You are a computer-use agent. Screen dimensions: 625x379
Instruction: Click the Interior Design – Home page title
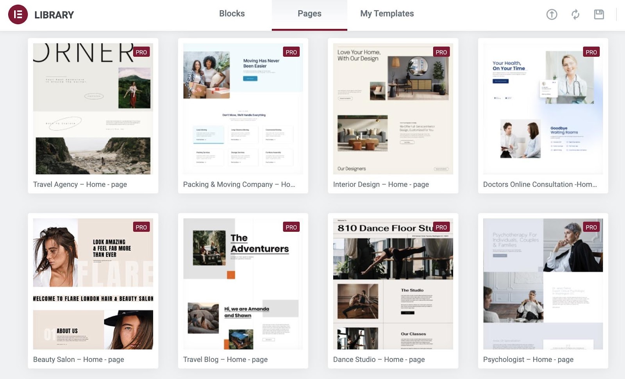(381, 184)
